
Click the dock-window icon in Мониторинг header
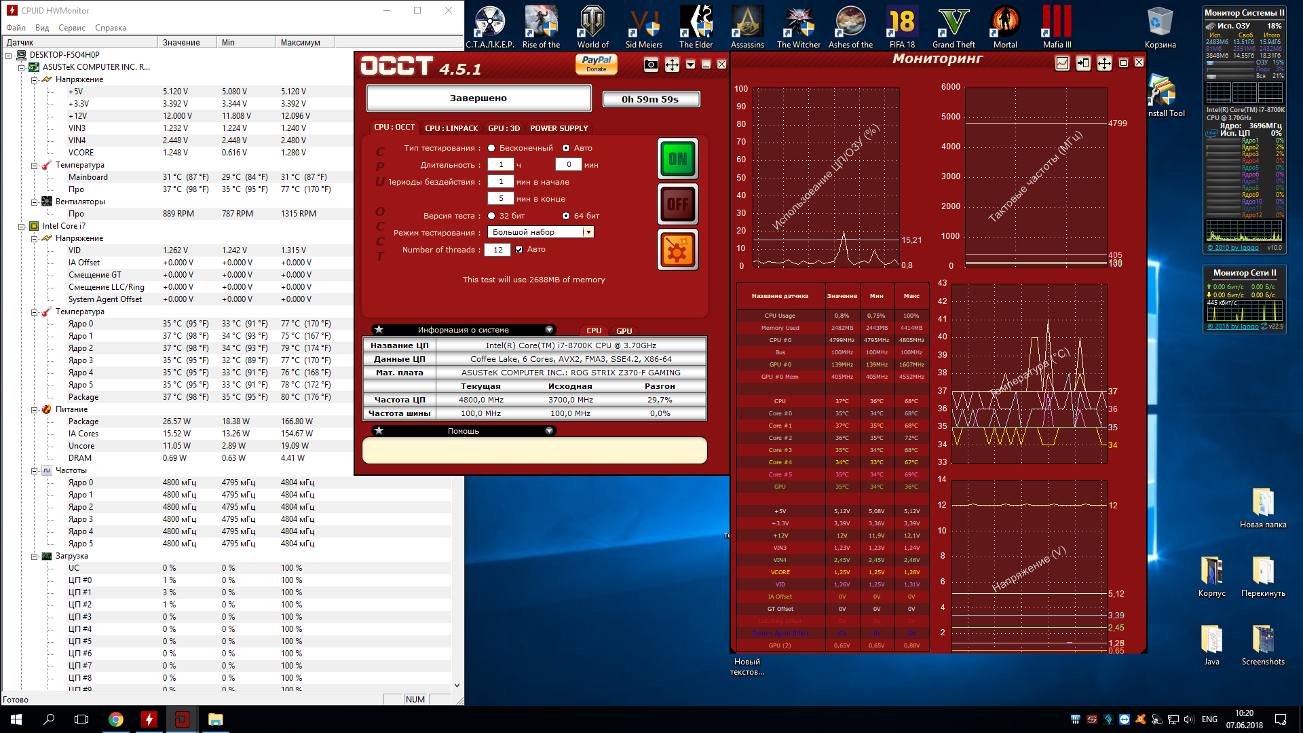point(1083,63)
